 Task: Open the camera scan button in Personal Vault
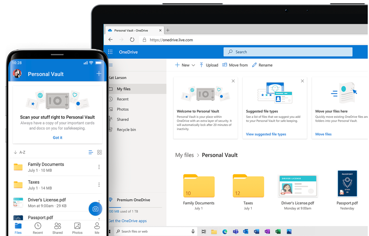[95, 209]
